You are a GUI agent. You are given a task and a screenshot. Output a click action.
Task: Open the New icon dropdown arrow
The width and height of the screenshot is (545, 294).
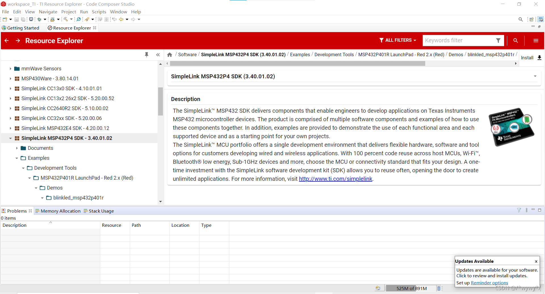(x=11, y=19)
